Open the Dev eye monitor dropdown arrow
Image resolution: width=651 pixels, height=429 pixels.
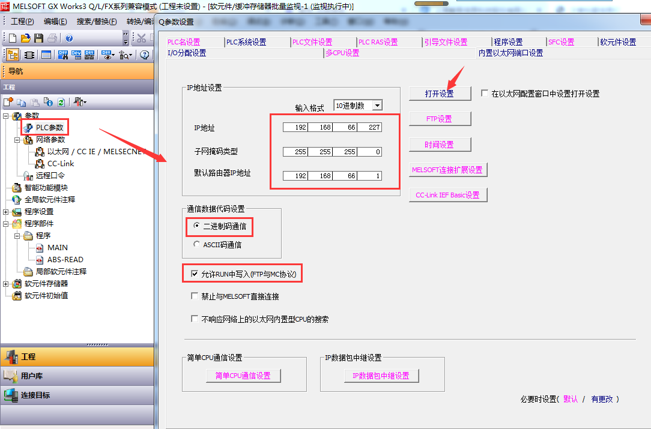coord(114,55)
